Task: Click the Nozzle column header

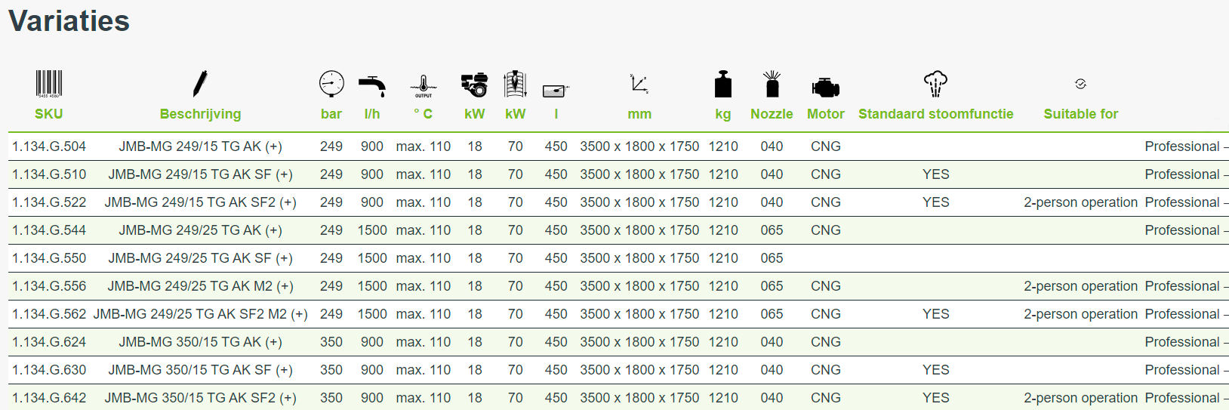Action: (772, 114)
